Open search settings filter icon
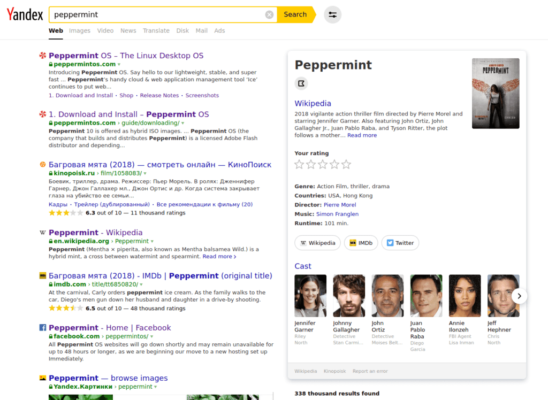 point(332,14)
